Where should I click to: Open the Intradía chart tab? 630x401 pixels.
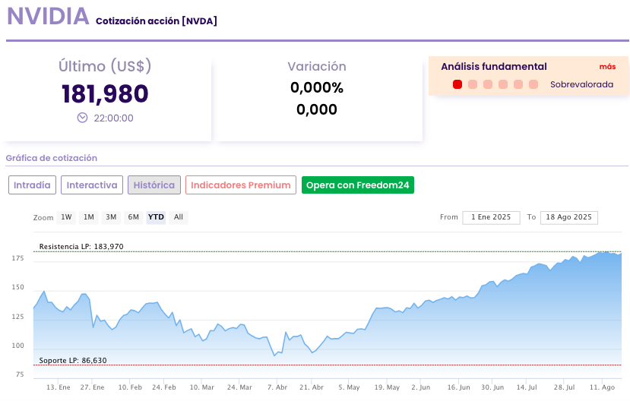tap(33, 185)
